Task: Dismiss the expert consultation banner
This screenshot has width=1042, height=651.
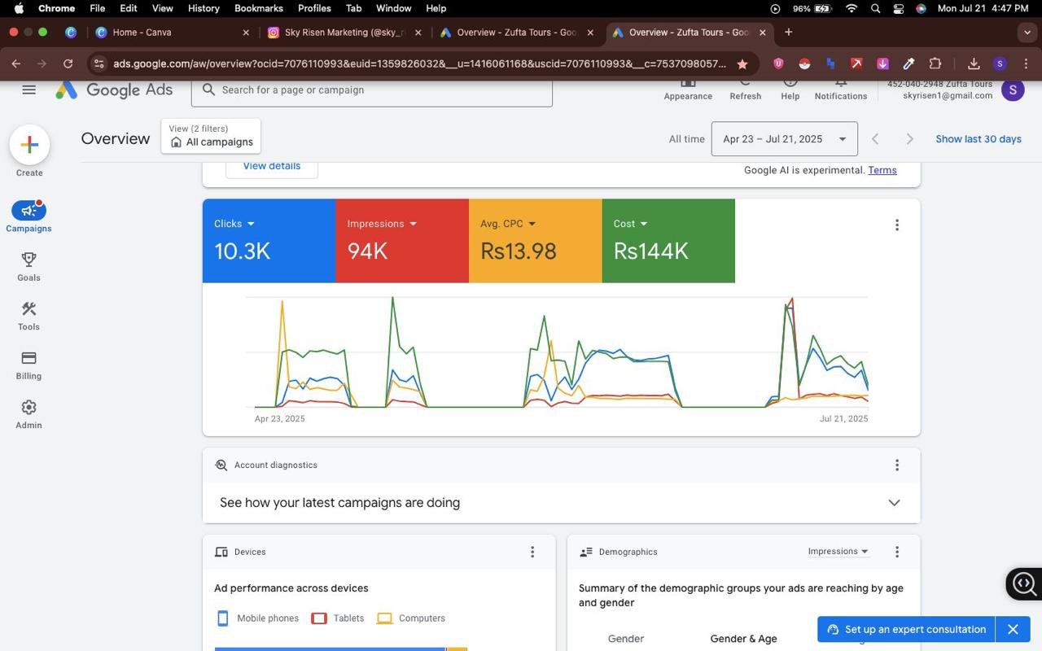Action: click(x=1013, y=629)
